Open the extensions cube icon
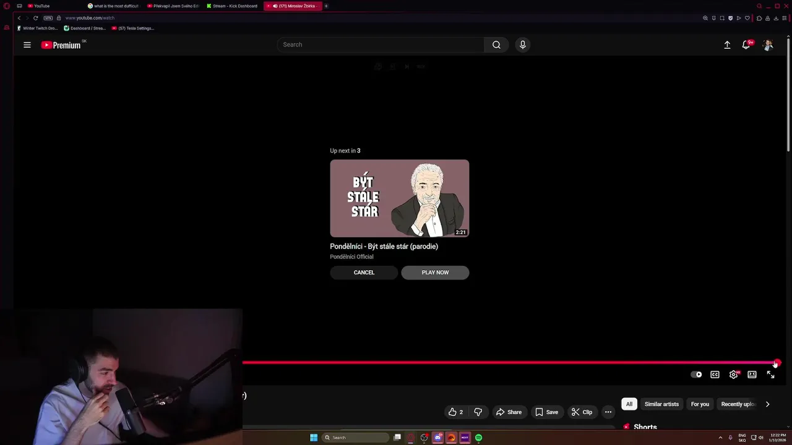Screen dimensions: 792x445 click(759, 18)
